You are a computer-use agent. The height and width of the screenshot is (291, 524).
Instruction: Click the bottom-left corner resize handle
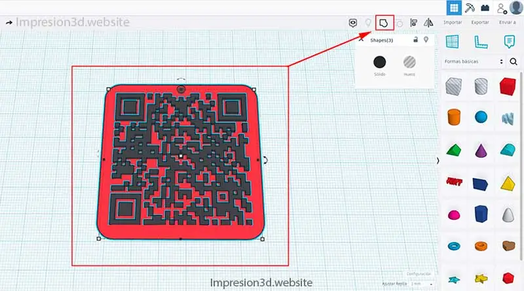click(99, 239)
